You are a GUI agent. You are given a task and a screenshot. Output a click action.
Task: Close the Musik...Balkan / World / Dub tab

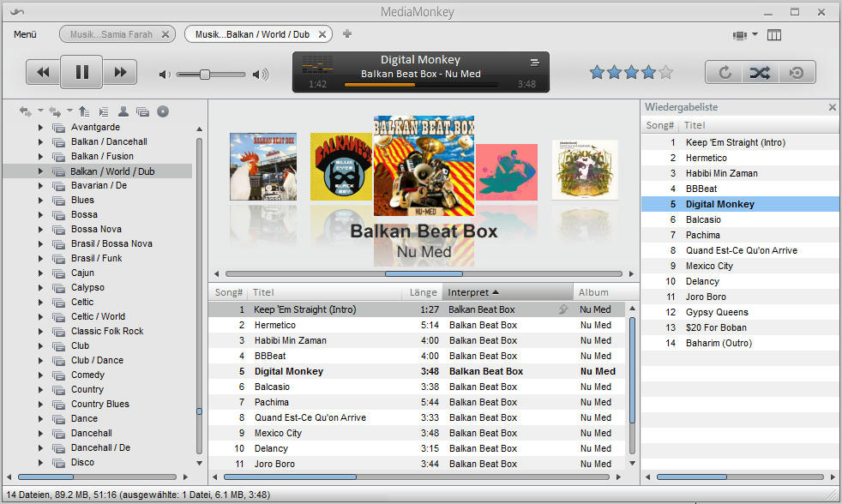pos(322,34)
